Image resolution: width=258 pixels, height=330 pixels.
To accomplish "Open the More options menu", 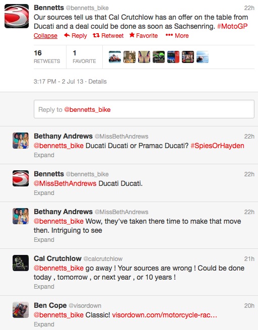I will coord(177,36).
